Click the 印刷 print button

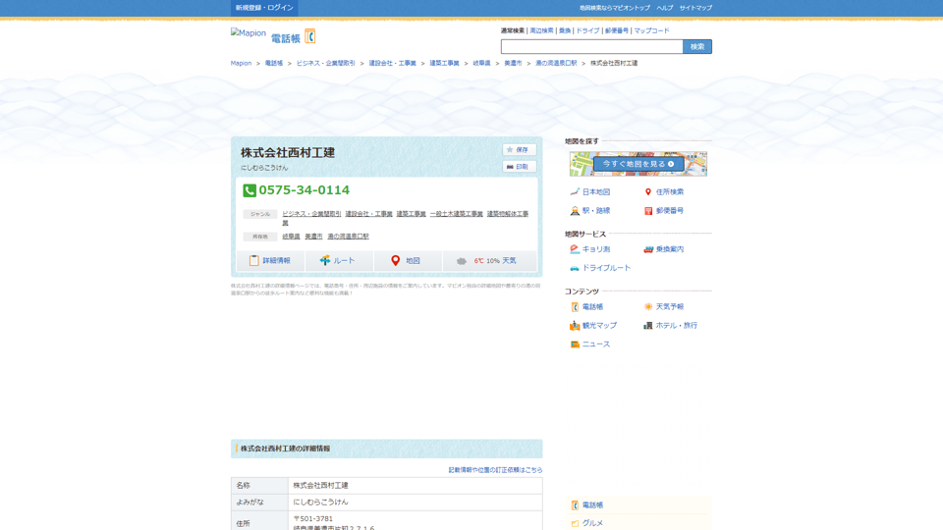click(519, 167)
